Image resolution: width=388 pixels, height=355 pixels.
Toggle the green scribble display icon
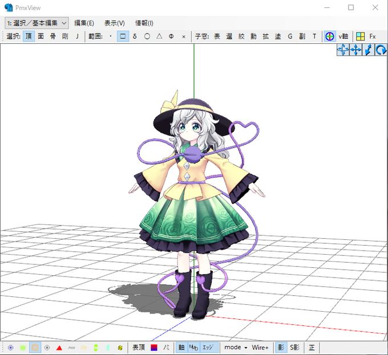click(23, 348)
